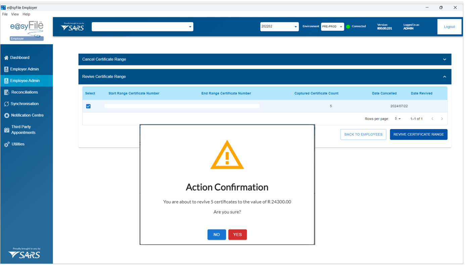Collapse the Revive Certificate Range panel
The width and height of the screenshot is (466, 265).
[x=444, y=77]
